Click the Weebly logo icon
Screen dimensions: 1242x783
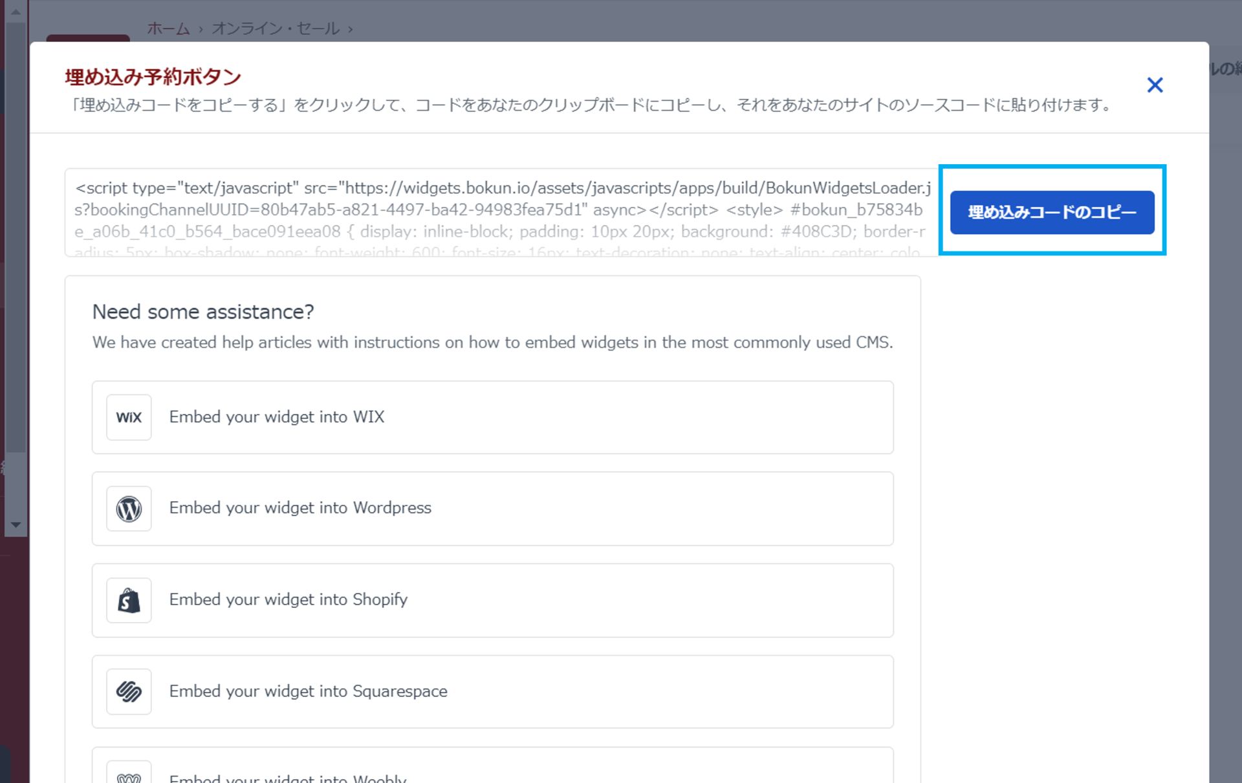point(129,777)
